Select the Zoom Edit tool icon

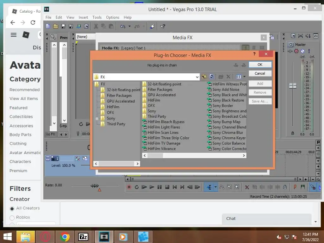[x=237, y=187]
